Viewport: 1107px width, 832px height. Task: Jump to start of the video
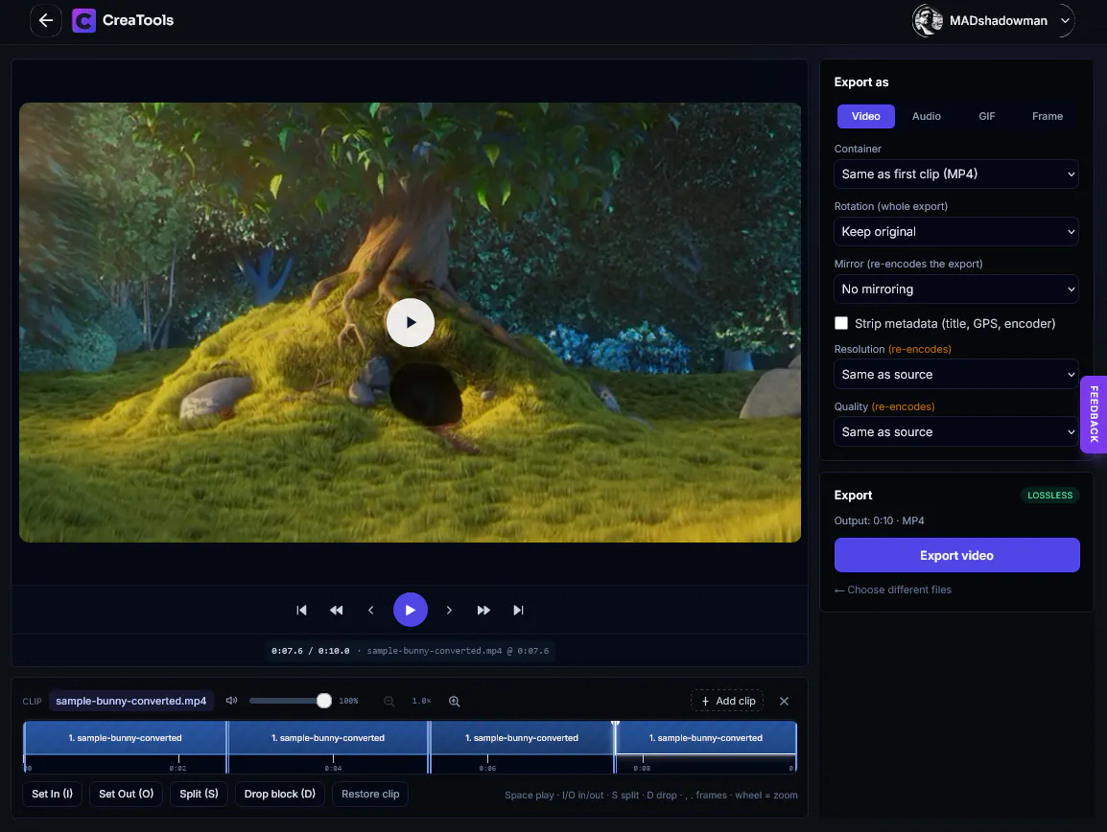click(301, 610)
